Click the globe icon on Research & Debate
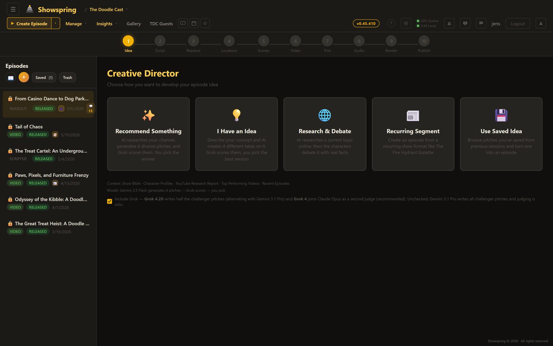553x346 pixels. click(325, 115)
